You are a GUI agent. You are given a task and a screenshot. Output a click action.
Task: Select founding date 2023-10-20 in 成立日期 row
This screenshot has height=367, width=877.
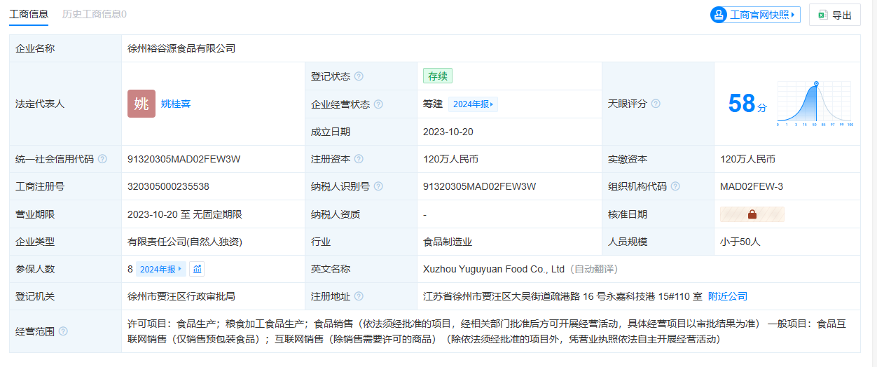[448, 132]
